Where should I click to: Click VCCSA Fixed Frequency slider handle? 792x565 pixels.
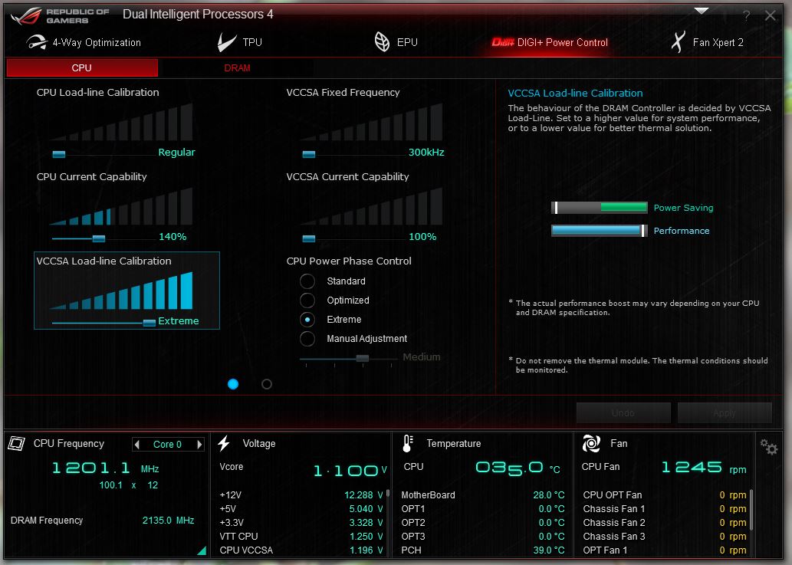pyautogui.click(x=309, y=154)
